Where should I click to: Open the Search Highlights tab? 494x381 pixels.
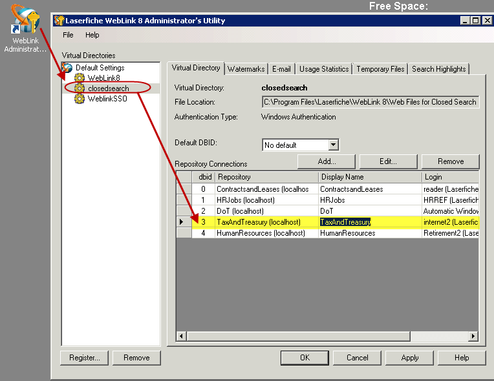point(439,69)
